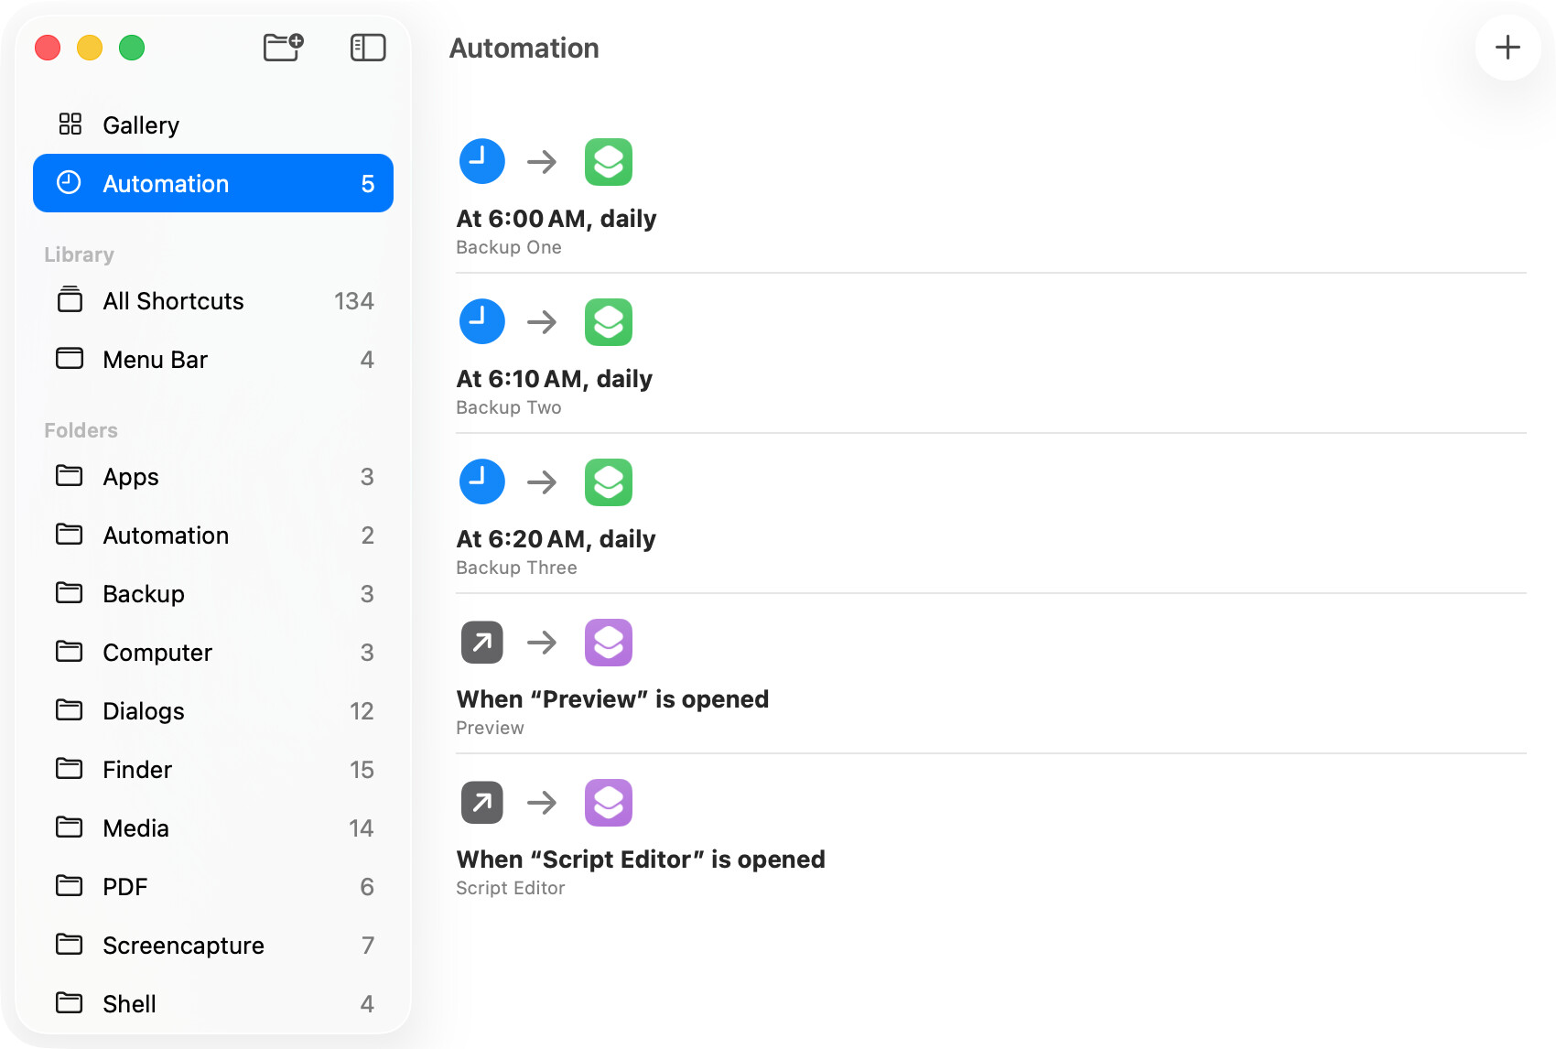Click the green shortcut icon for Backup Two
Viewport: 1556px width, 1049px height.
(609, 322)
